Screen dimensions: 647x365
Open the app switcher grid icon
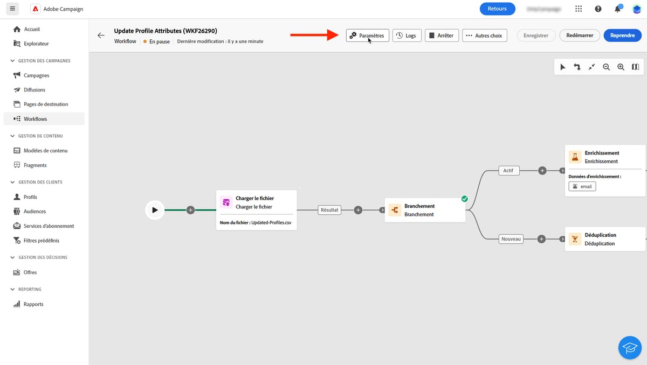point(579,9)
